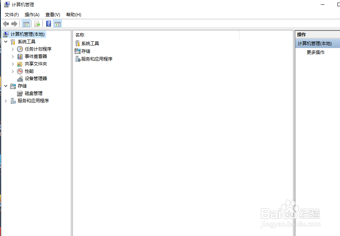Select 系统工具 label in left tree

click(x=27, y=42)
